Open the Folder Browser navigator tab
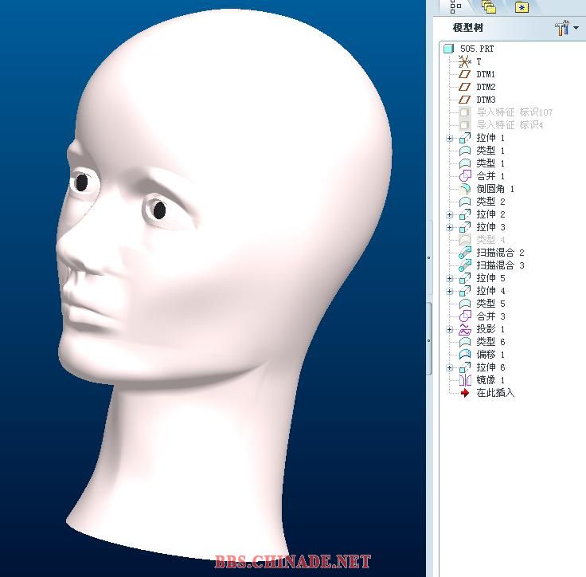 pyautogui.click(x=488, y=6)
